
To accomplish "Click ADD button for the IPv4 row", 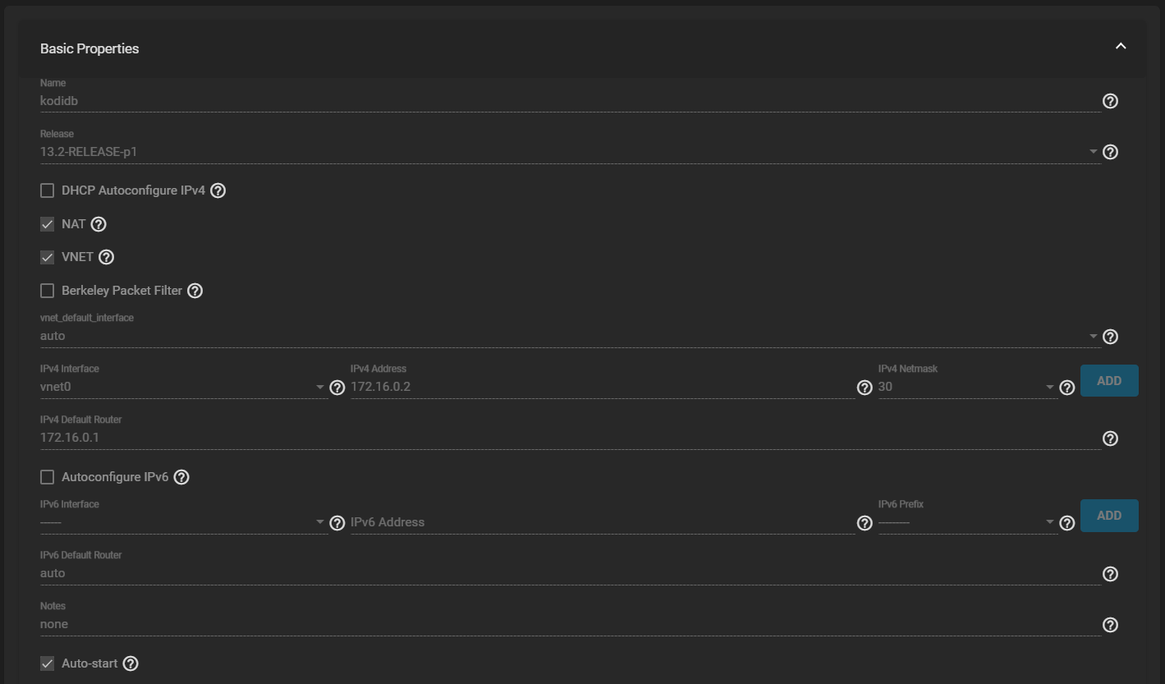I will click(1109, 381).
